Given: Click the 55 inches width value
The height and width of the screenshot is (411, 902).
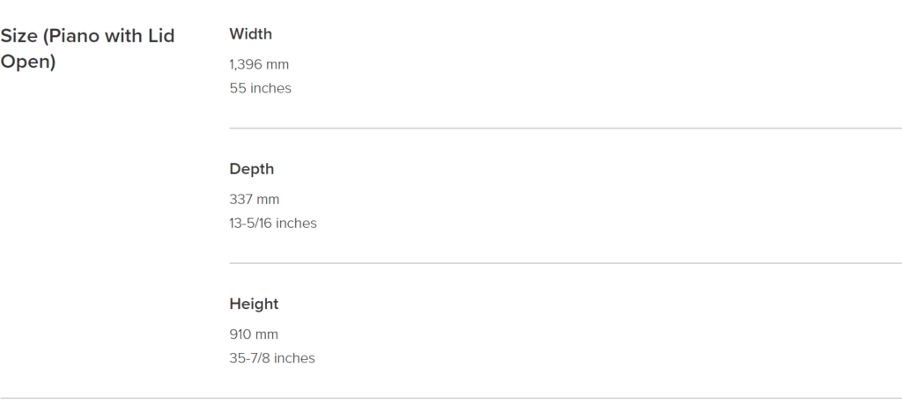Looking at the screenshot, I should 260,88.
